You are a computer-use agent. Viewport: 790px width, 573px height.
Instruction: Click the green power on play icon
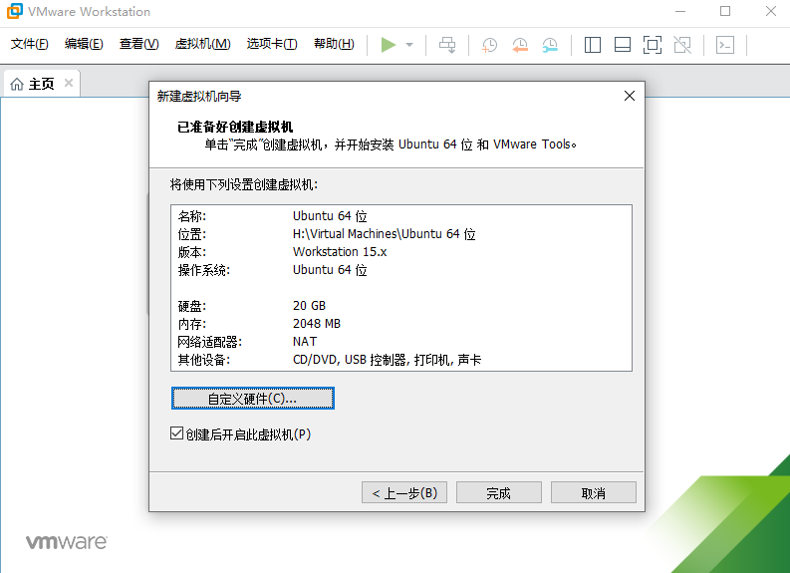[389, 45]
